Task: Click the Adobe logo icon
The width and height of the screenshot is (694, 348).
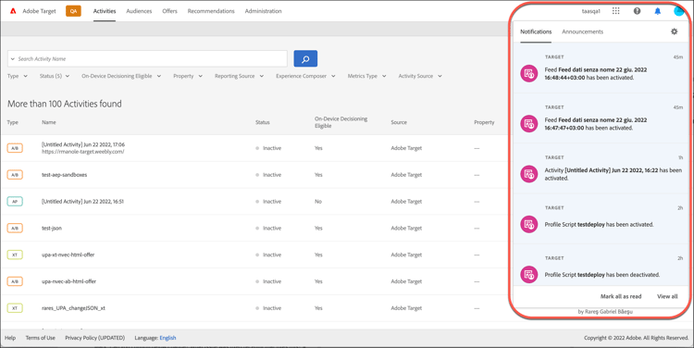Action: (x=13, y=11)
